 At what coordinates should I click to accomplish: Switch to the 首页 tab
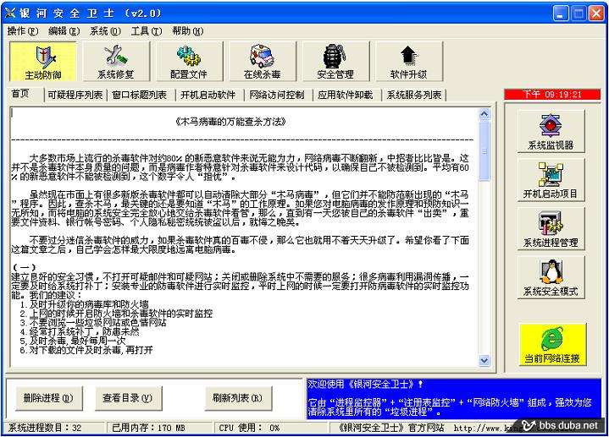20,94
